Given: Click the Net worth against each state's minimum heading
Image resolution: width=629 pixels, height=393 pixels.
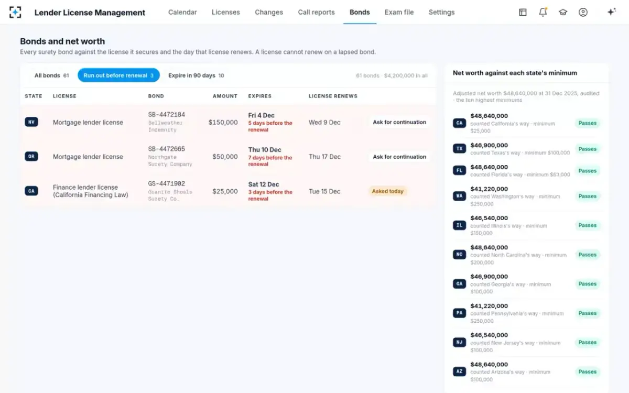Looking at the screenshot, I should (515, 73).
